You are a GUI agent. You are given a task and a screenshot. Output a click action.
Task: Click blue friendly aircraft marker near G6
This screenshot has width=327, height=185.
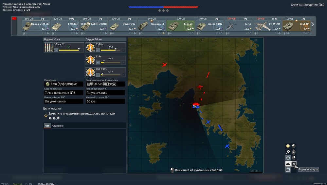208,122
